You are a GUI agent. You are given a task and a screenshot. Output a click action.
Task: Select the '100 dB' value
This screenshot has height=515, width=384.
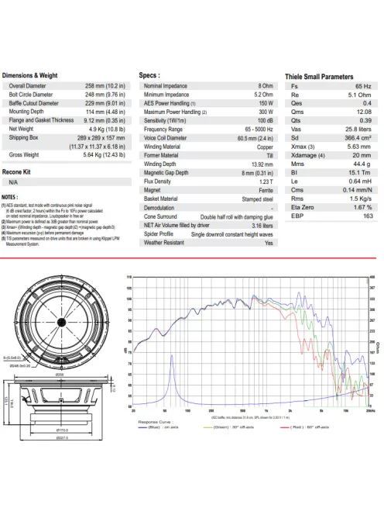point(266,120)
